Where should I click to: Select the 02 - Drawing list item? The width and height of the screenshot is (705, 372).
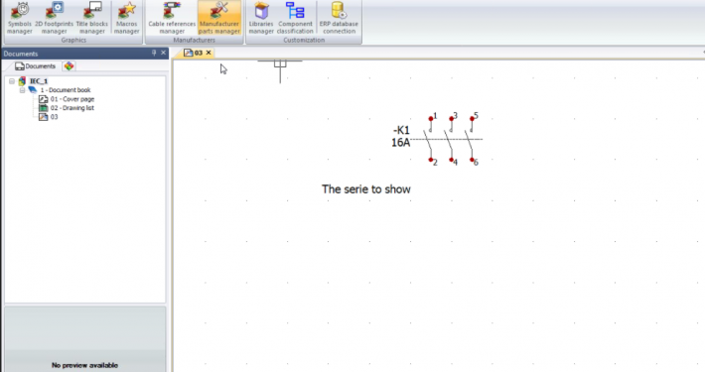(x=71, y=108)
